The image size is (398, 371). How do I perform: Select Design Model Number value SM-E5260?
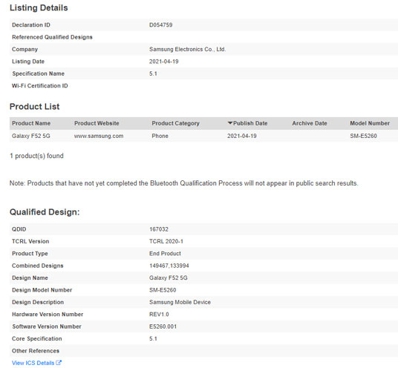pyautogui.click(x=163, y=290)
